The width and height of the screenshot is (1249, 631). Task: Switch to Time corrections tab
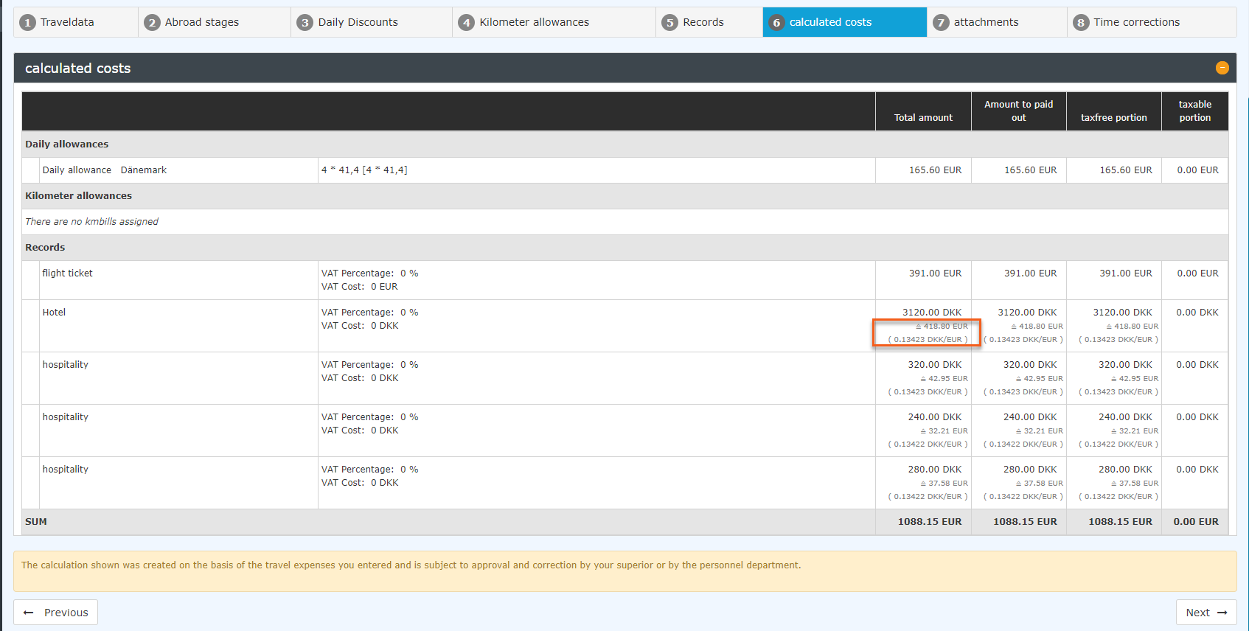pos(1152,22)
